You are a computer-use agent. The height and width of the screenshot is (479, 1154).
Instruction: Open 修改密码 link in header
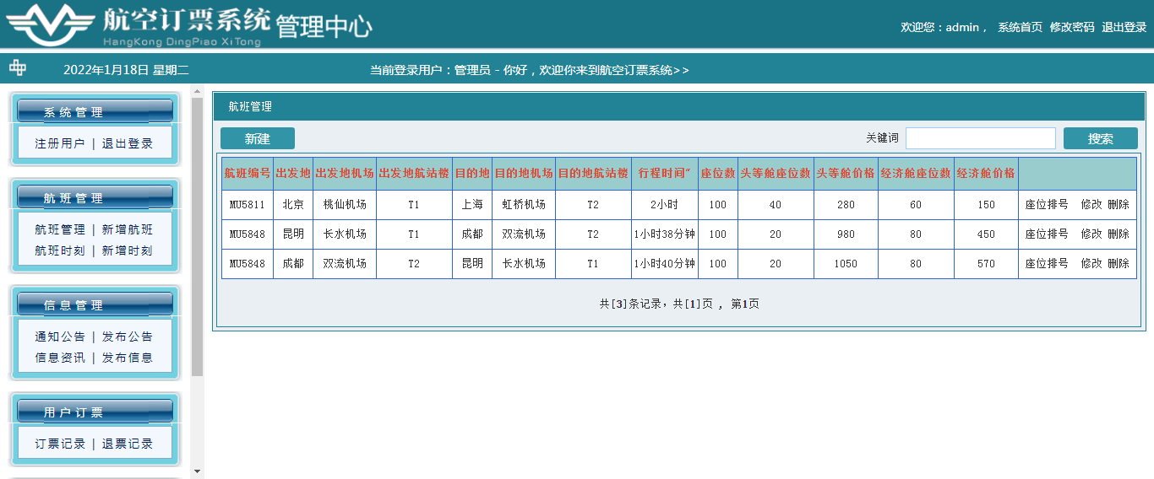tap(1071, 27)
